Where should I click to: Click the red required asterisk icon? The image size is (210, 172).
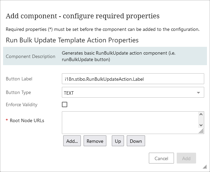click(x=7, y=120)
